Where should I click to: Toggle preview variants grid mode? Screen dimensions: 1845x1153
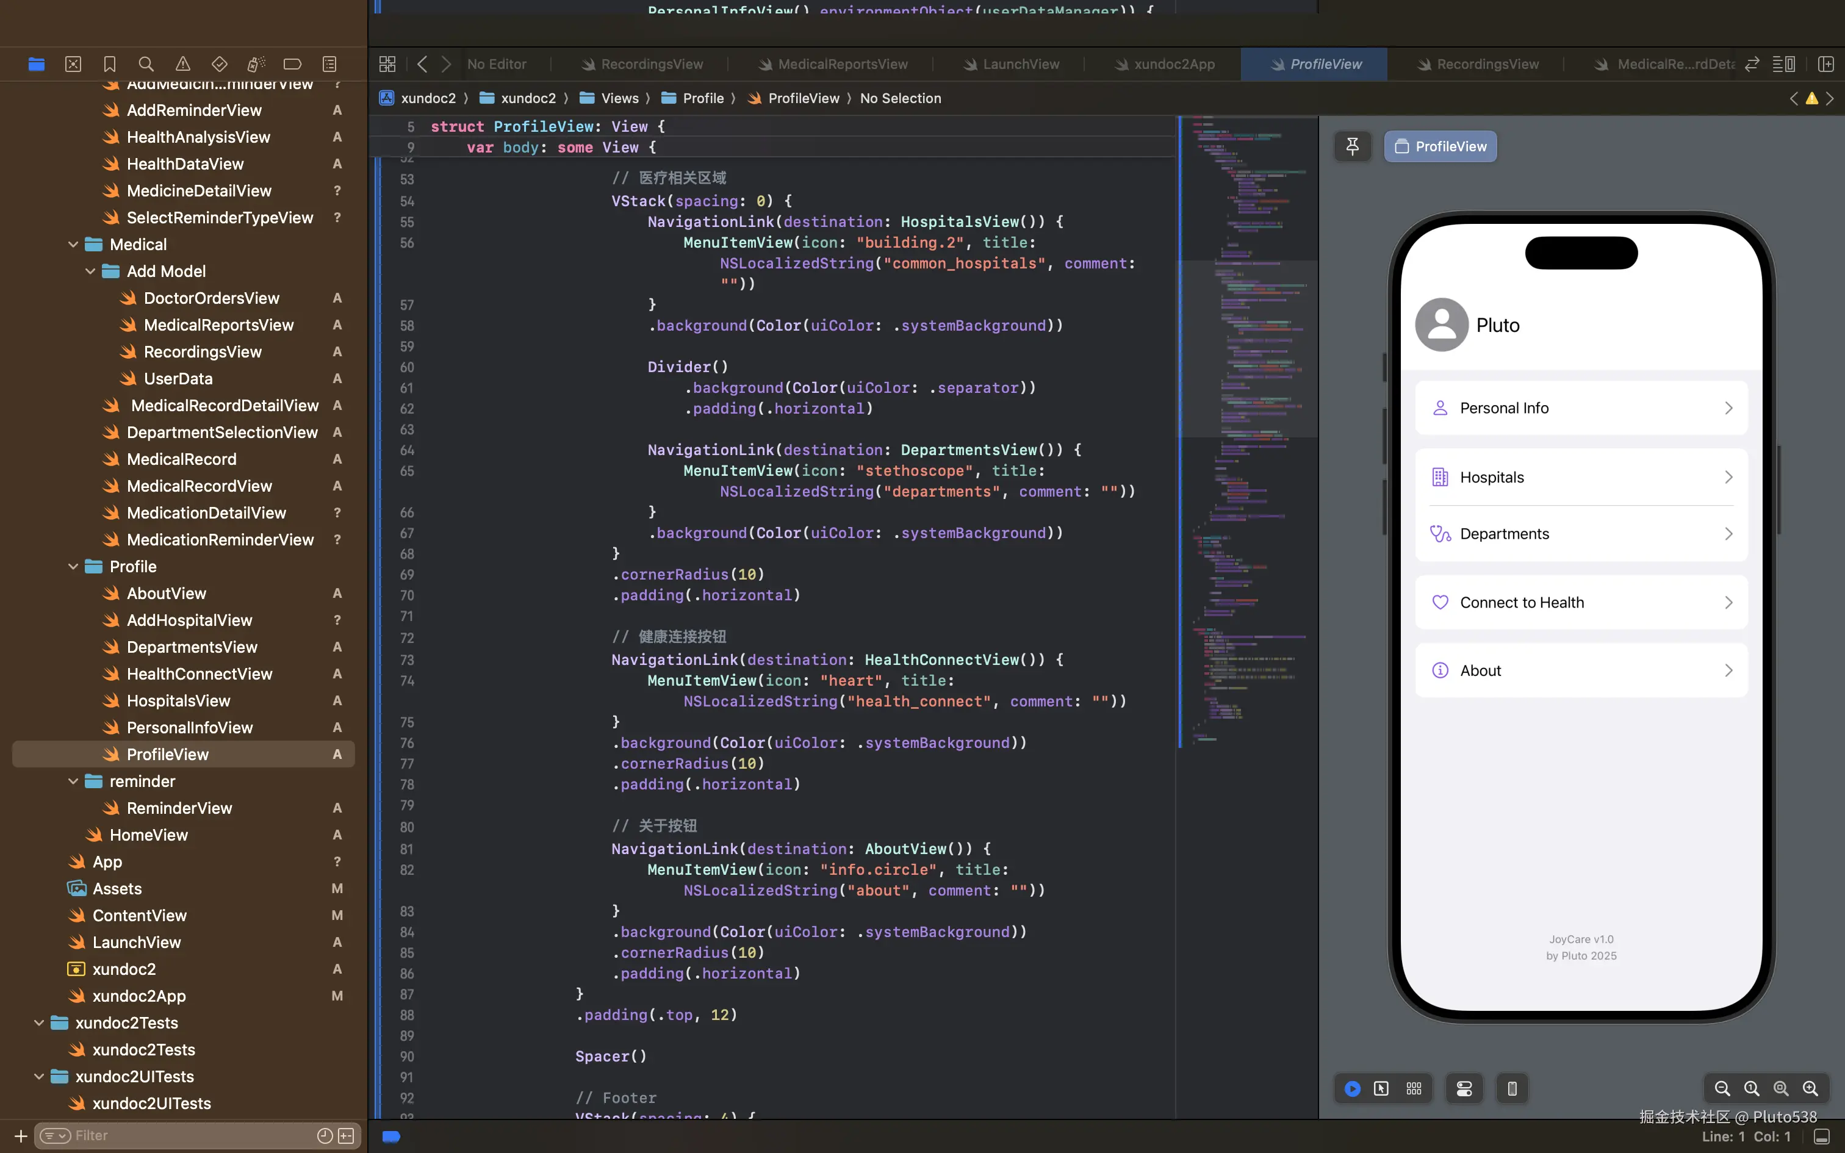click(1414, 1088)
